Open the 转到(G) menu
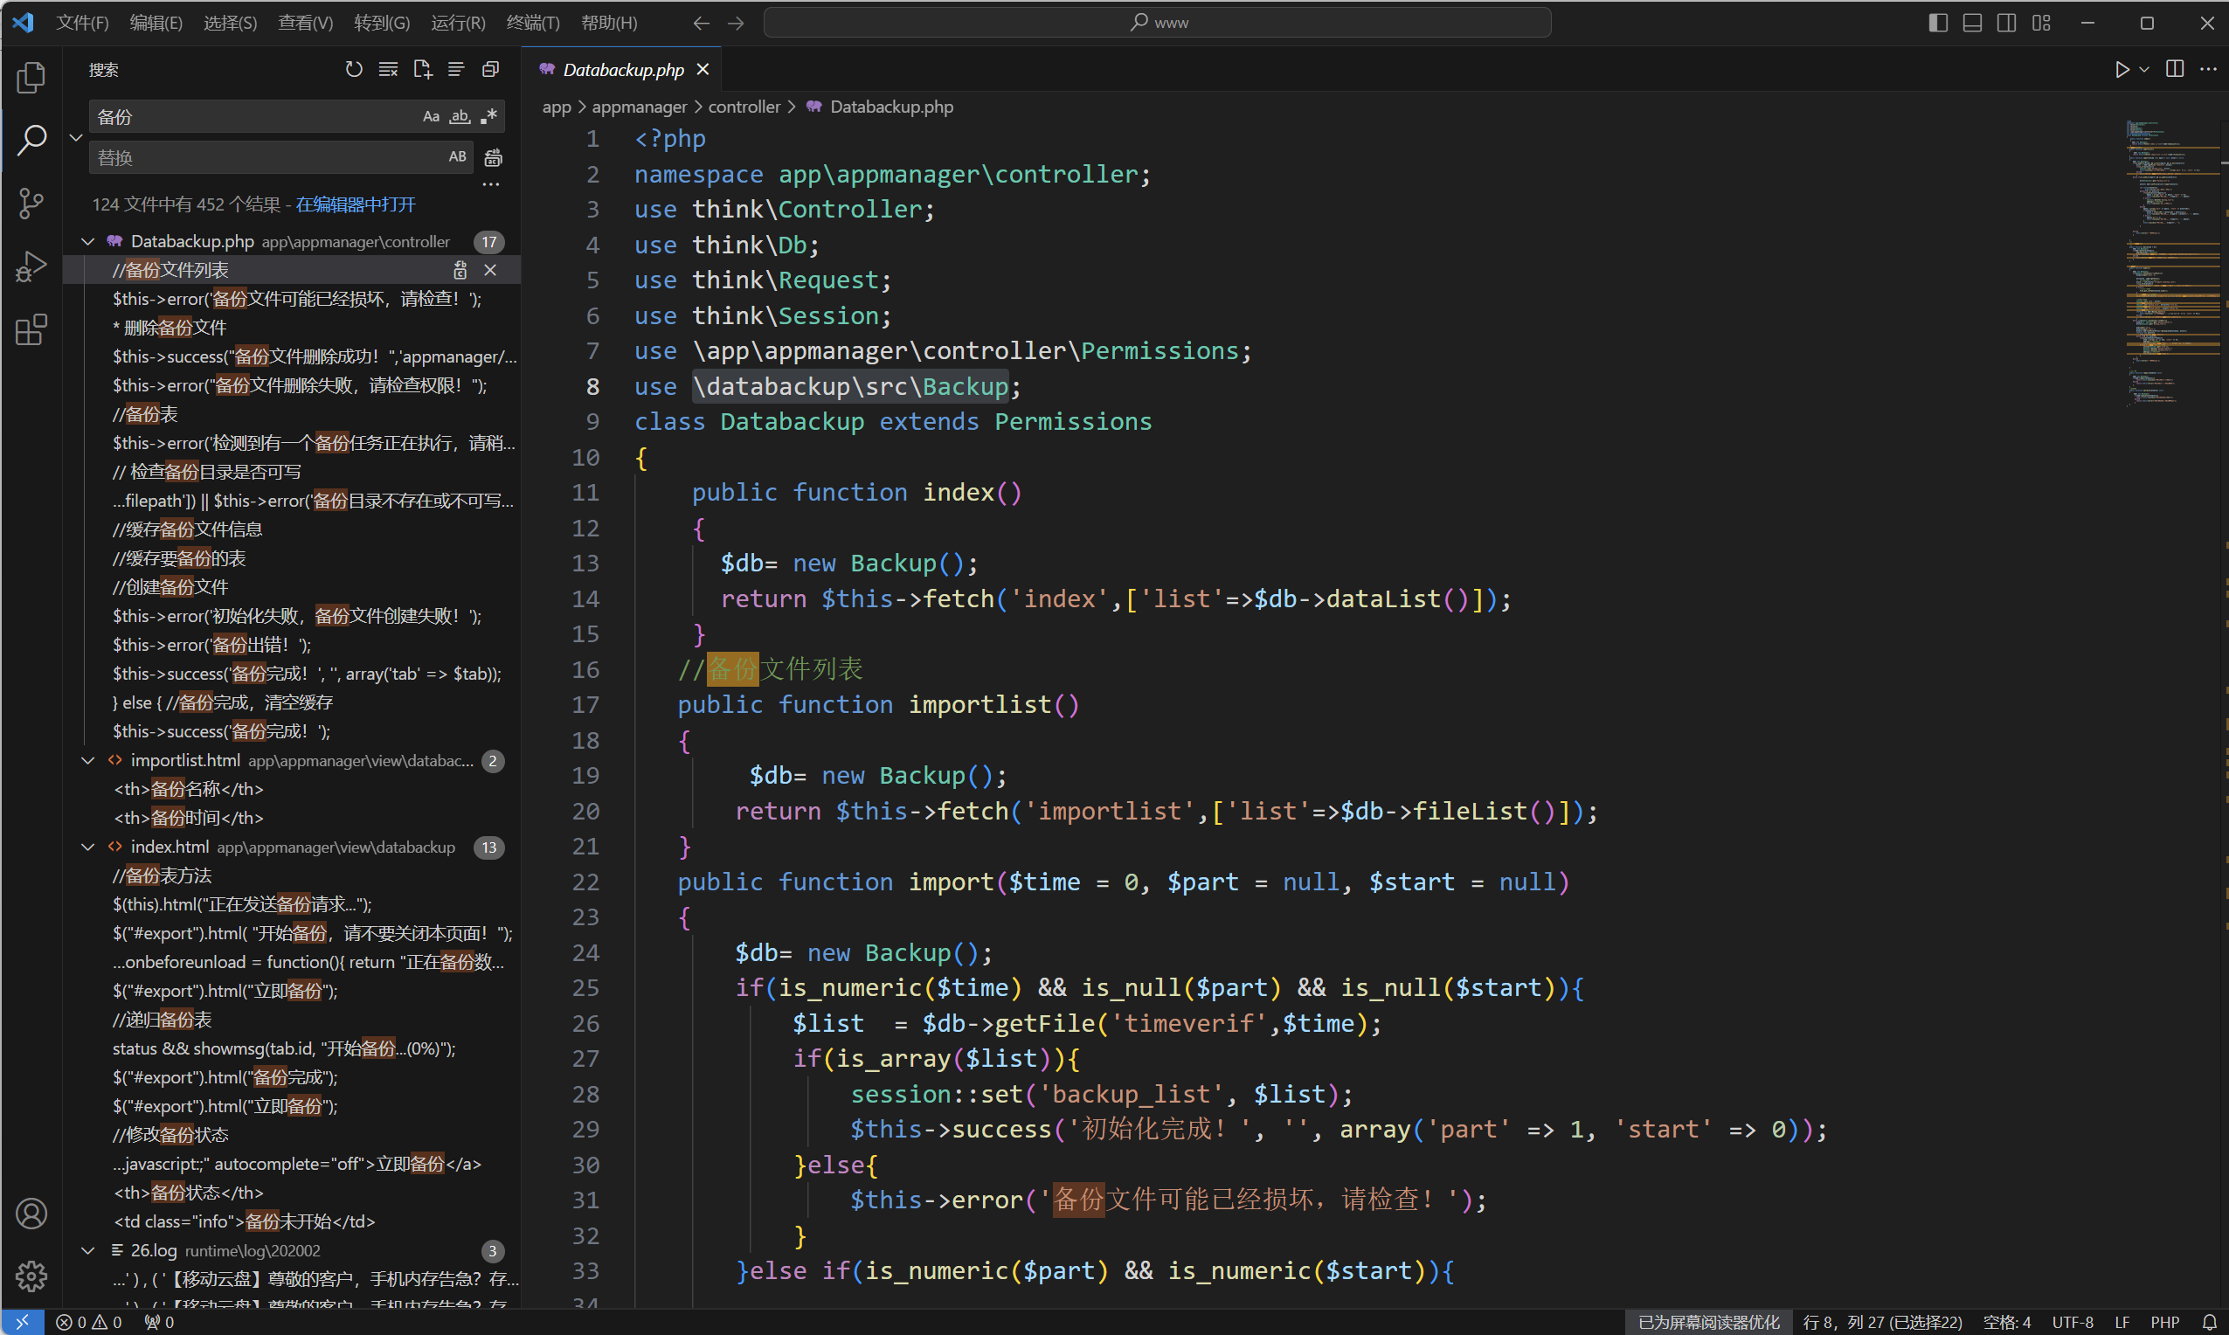Screen dimensions: 2229x1335 click(381, 23)
